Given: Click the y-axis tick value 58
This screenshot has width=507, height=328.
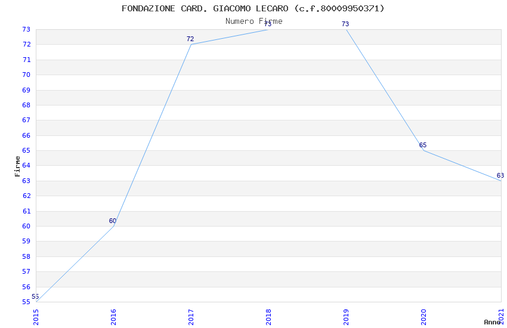Looking at the screenshot, I should click(26, 256).
